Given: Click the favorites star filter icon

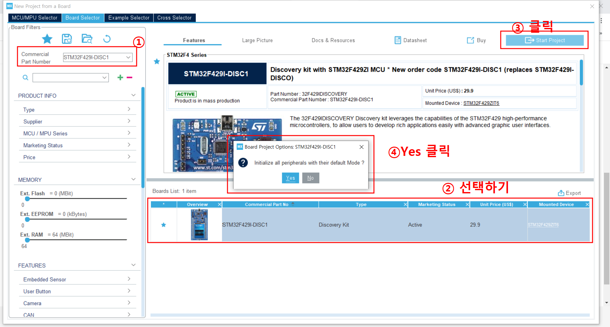Looking at the screenshot, I should click(47, 39).
